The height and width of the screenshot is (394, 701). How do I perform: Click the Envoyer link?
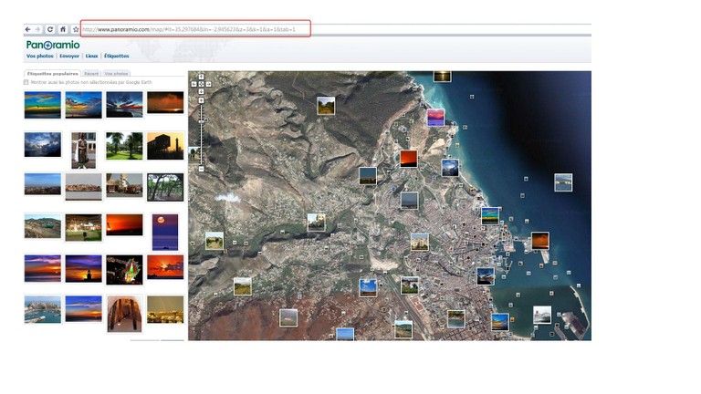70,56
